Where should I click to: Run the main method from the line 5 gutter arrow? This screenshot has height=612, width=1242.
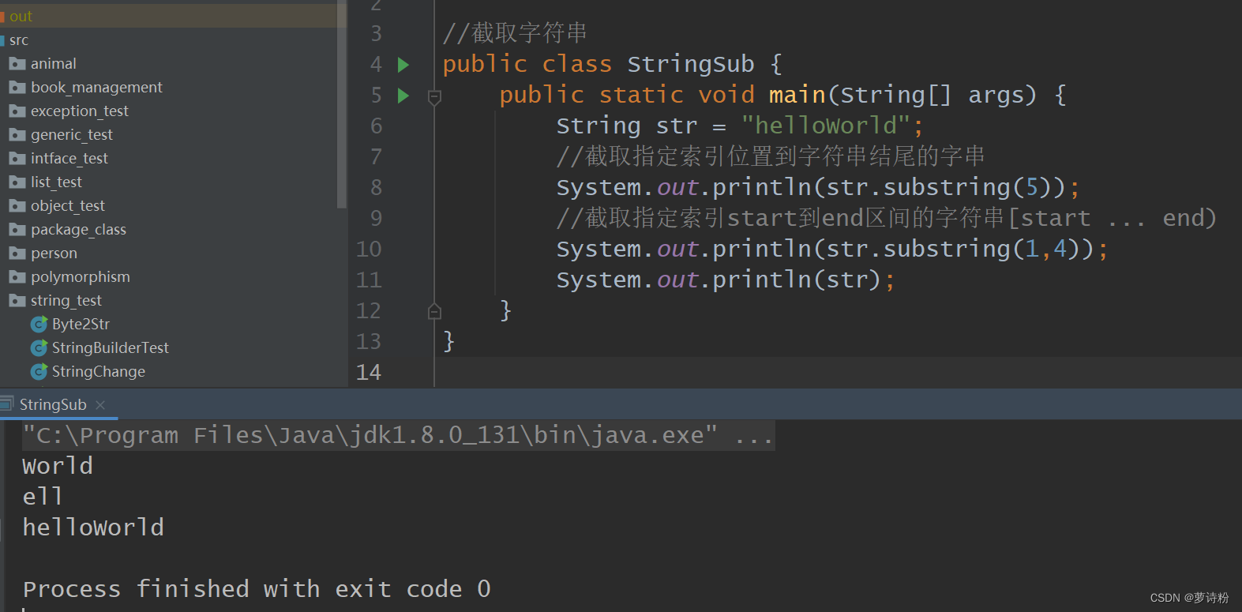403,96
